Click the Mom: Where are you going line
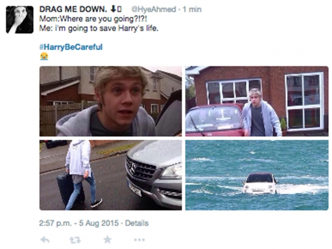 tap(93, 19)
